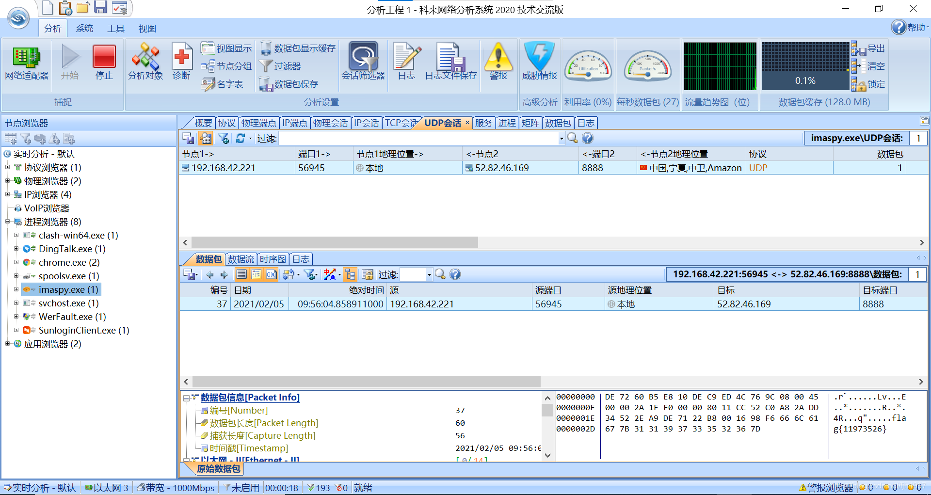931x495 pixels.
Task: Open 节点分组 node group settings
Action: [226, 66]
